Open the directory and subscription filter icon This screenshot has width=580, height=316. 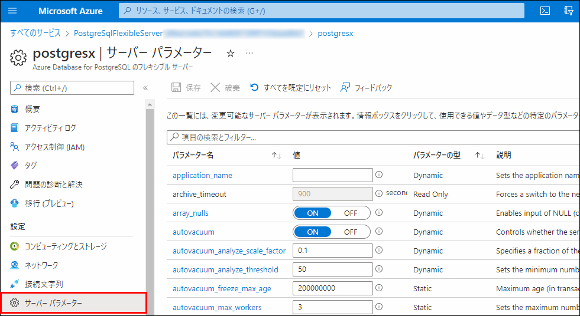[569, 11]
